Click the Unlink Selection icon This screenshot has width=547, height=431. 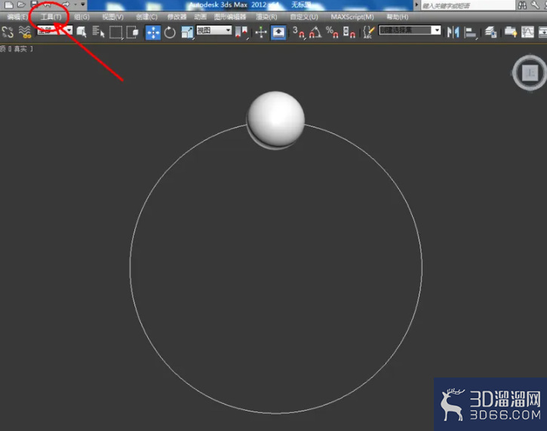point(8,32)
